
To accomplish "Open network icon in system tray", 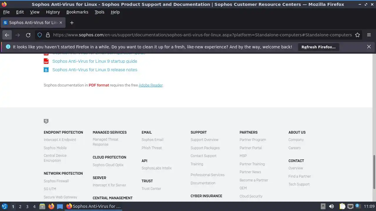I will pyautogui.click(x=350, y=206).
